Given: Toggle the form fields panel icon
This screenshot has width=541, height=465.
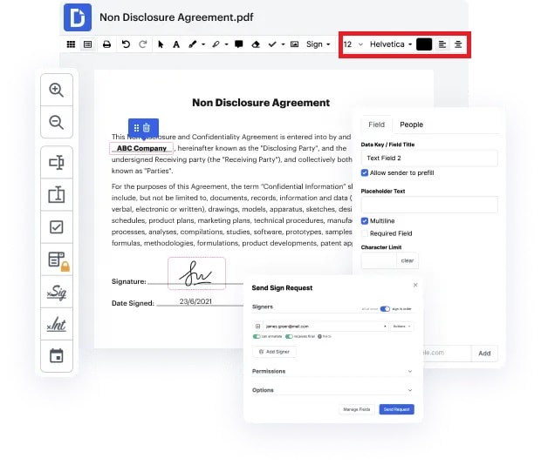Looking at the screenshot, I should click(x=87, y=44).
